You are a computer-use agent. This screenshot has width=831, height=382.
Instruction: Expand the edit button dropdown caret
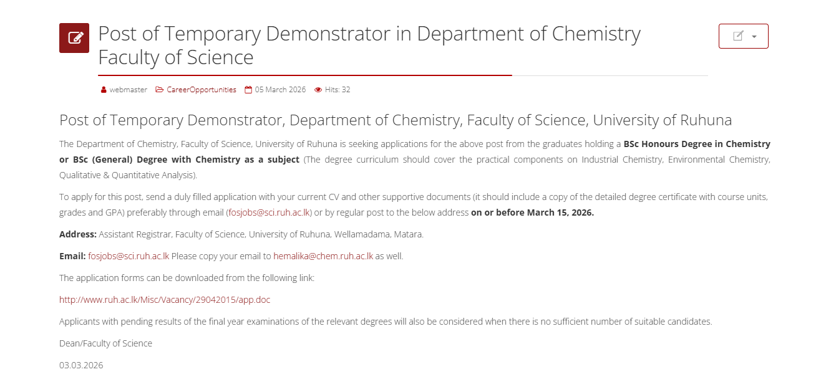754,37
